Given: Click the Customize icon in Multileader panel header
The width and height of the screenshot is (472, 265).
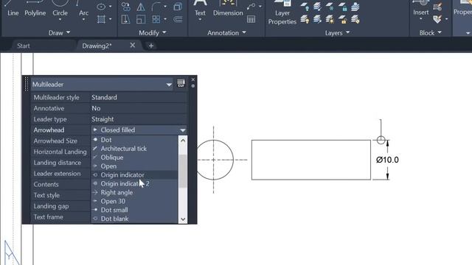Looking at the screenshot, I should (x=181, y=83).
